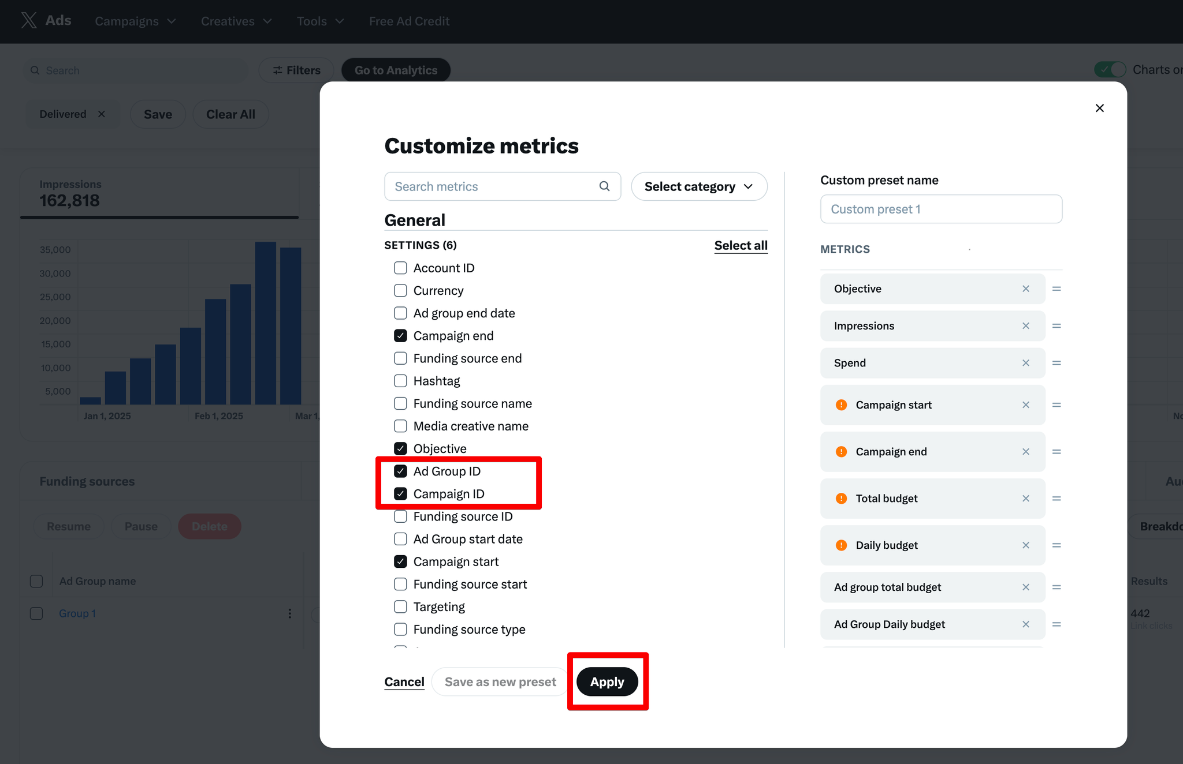Click drag handle beside Daily budget

[1056, 545]
